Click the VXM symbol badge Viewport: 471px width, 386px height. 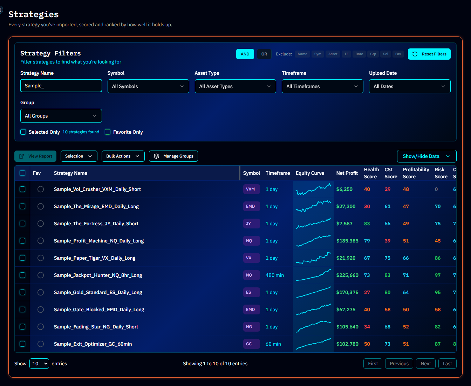click(251, 189)
